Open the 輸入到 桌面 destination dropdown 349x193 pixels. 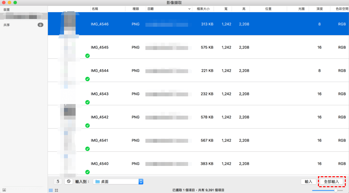click(x=118, y=182)
